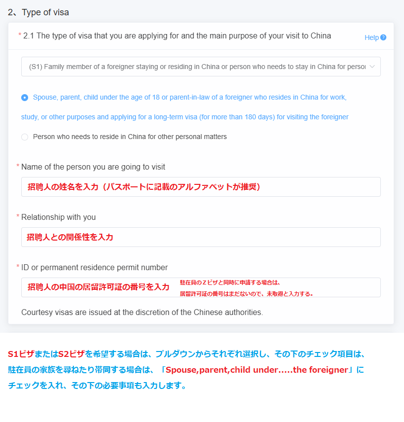404x422 pixels.
Task: Click the Help question mark icon
Action: click(x=383, y=37)
